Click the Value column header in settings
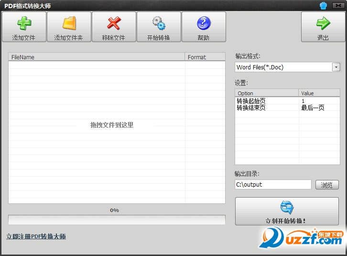This screenshot has height=256, width=347. (319, 93)
